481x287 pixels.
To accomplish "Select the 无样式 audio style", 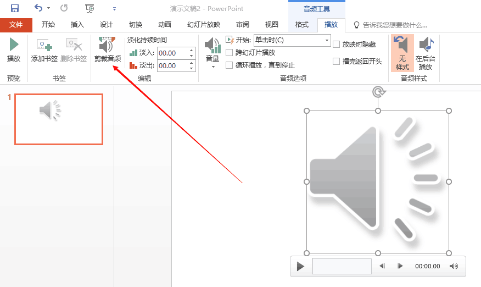I will click(402, 53).
